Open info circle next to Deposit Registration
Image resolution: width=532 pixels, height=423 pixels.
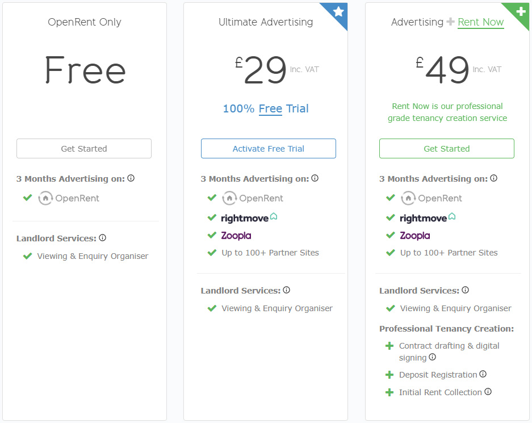tap(483, 374)
